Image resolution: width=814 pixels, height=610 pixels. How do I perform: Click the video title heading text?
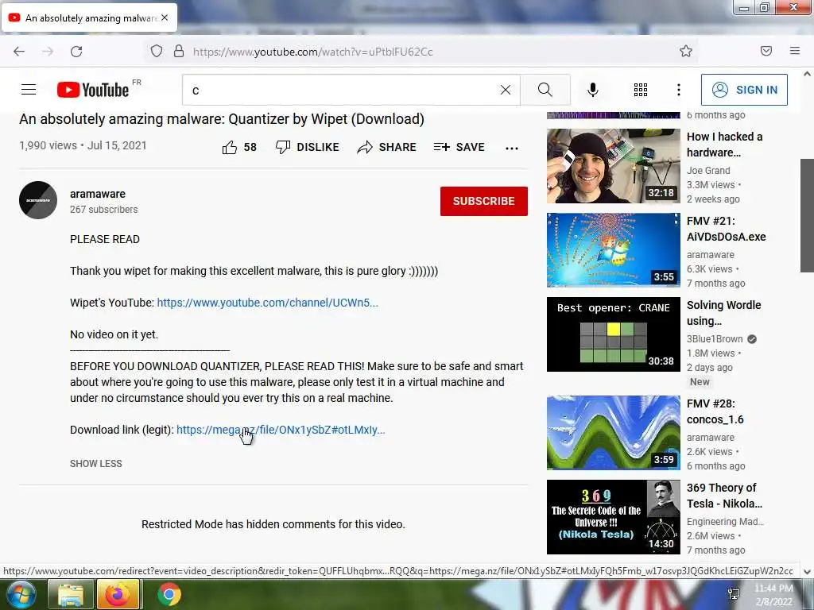[222, 119]
